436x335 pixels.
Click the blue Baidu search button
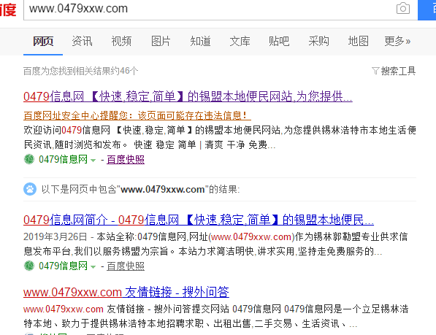427,9
